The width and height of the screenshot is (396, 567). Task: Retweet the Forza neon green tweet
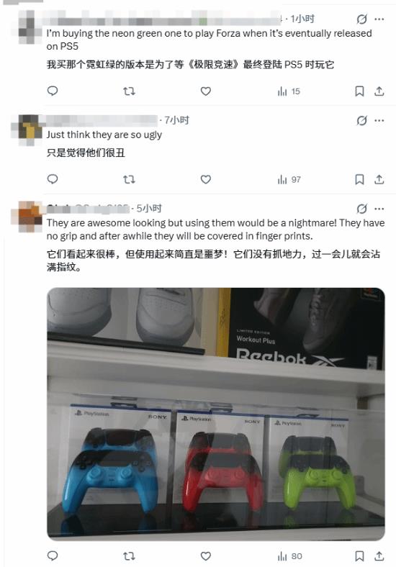(x=129, y=91)
